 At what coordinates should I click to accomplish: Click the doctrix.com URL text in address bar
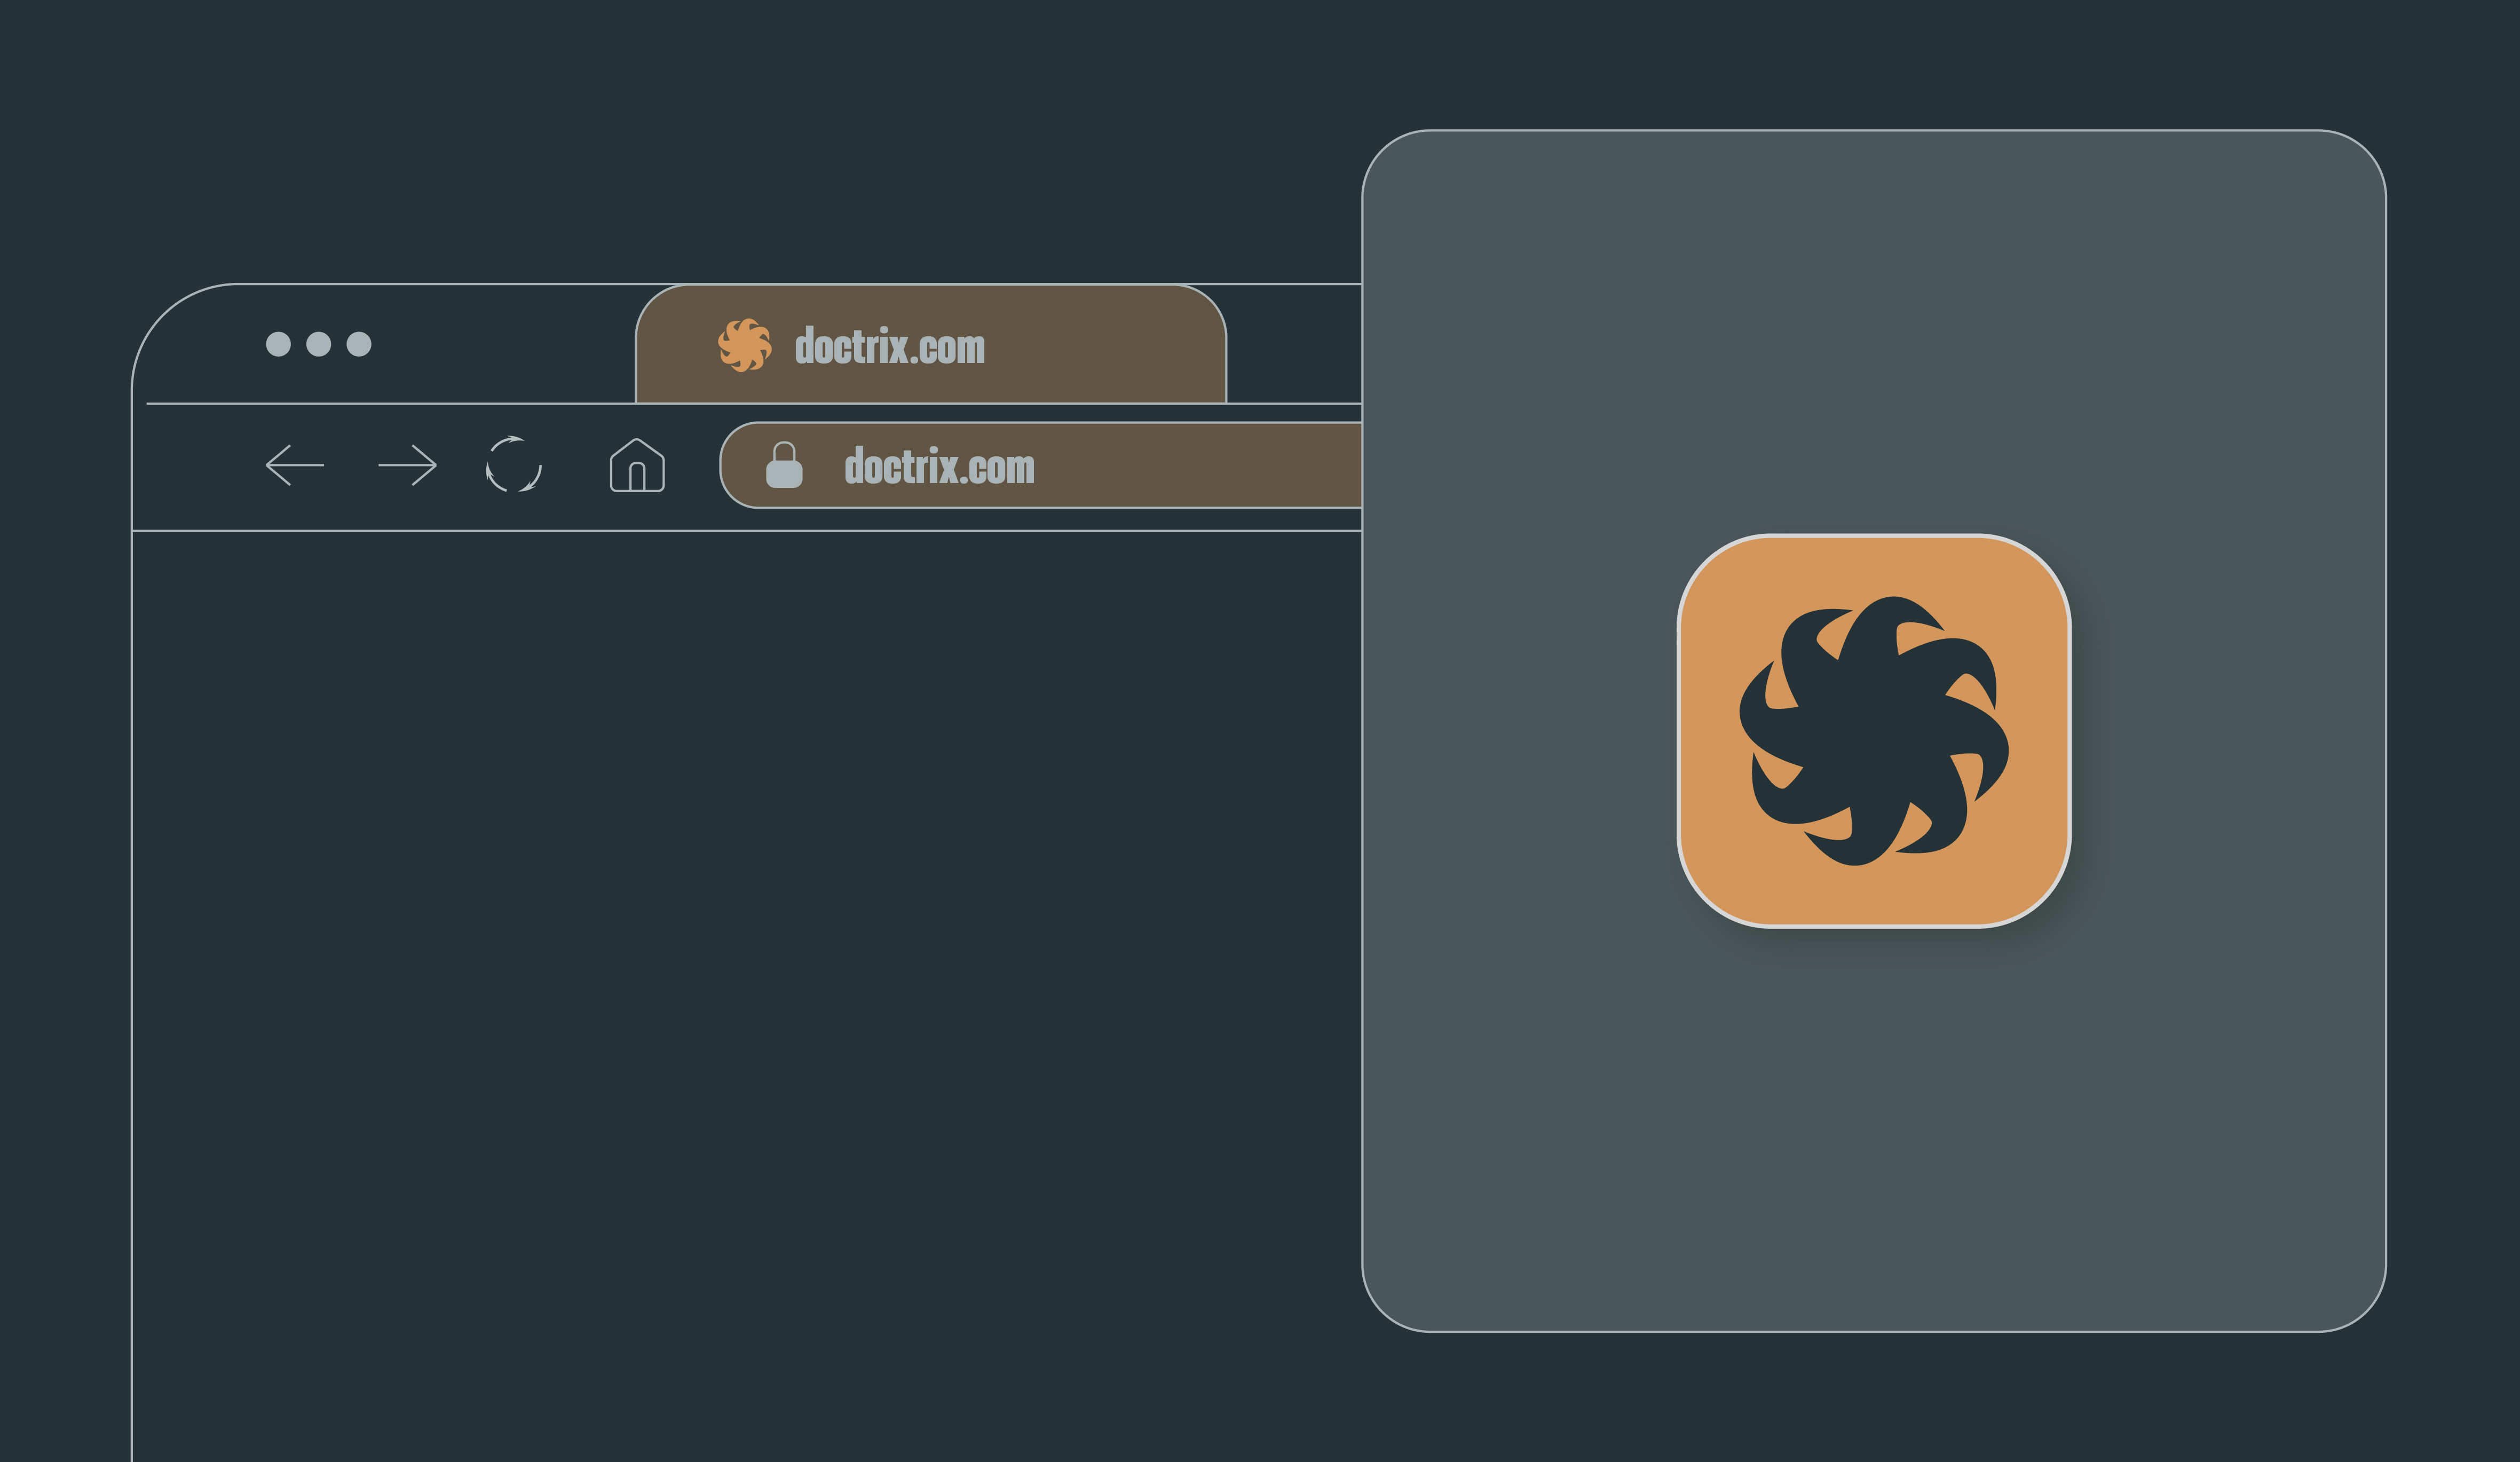[x=939, y=467]
